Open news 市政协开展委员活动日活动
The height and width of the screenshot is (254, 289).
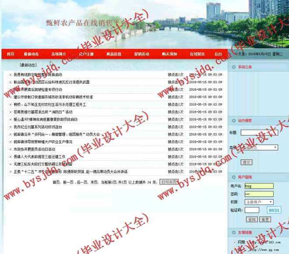click(34, 149)
